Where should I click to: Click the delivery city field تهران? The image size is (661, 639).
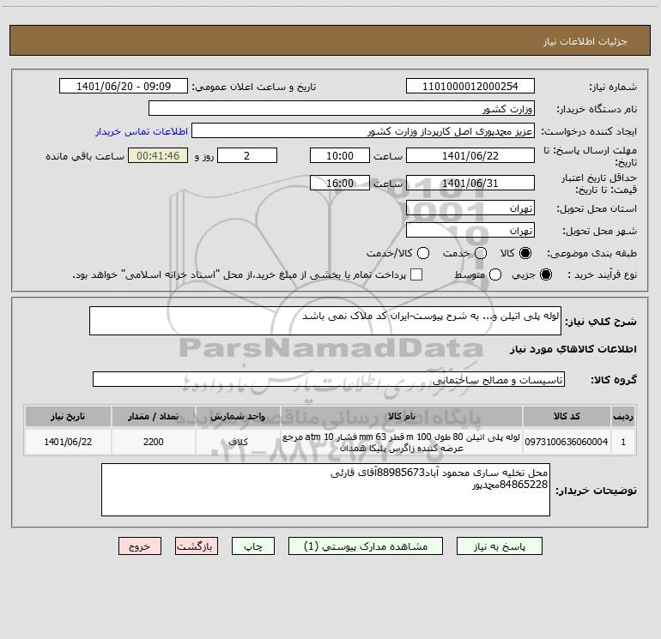pyautogui.click(x=470, y=231)
